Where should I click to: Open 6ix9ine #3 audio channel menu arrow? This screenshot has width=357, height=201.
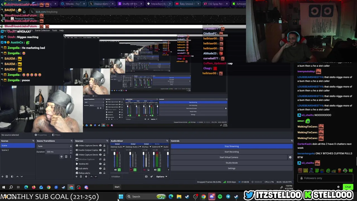pos(162,147)
